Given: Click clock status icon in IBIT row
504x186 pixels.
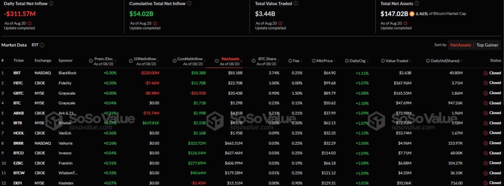Looking at the screenshot, I should tap(485, 73).
